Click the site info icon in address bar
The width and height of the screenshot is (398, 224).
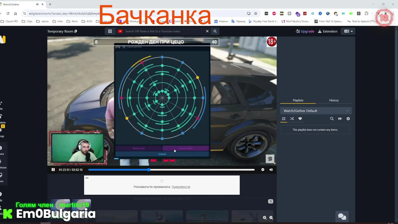(25, 13)
